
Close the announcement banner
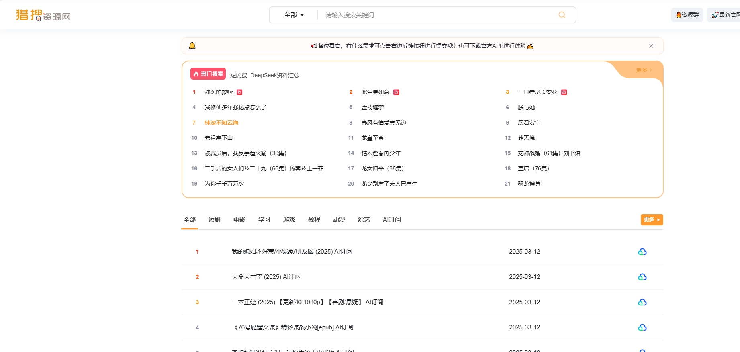(x=651, y=46)
